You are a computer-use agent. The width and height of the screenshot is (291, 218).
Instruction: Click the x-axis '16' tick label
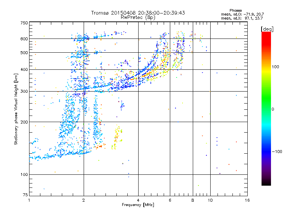247,200
